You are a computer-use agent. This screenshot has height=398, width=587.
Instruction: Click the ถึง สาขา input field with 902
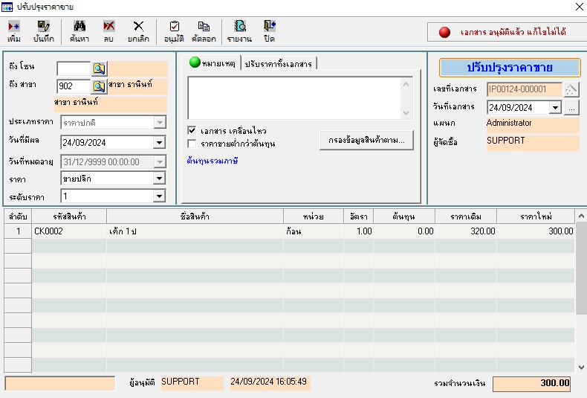(73, 86)
